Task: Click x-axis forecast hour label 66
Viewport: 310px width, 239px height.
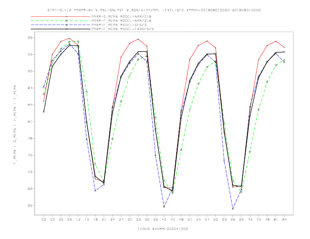Action: (233, 219)
